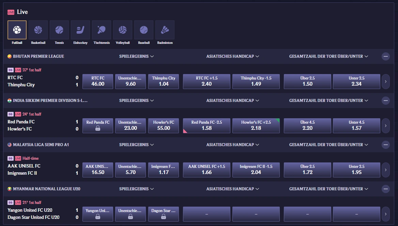Show more markets for RTC FC match
The image size is (398, 226).
[386, 82]
